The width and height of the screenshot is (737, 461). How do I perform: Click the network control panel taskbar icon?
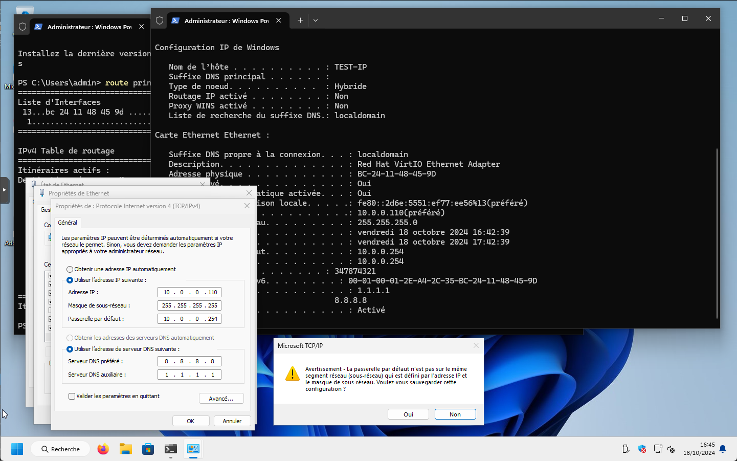coord(193,449)
